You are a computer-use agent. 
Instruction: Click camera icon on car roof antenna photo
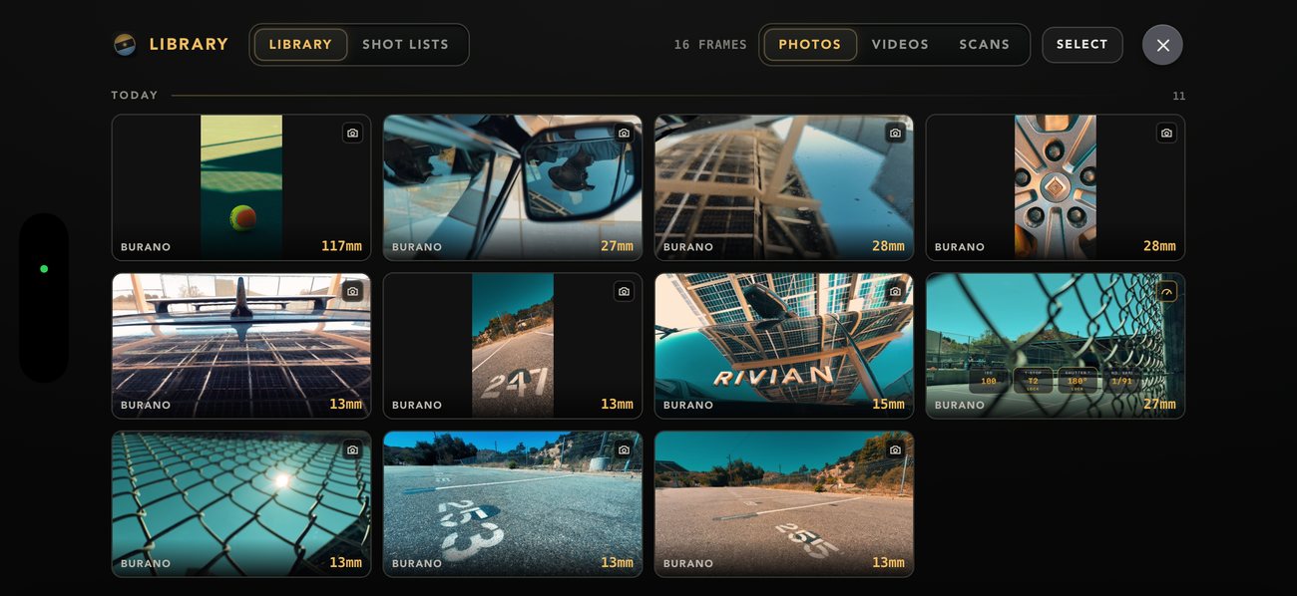tap(352, 291)
